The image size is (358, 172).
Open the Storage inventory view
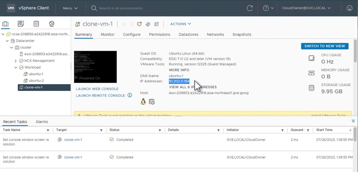tap(36, 24)
